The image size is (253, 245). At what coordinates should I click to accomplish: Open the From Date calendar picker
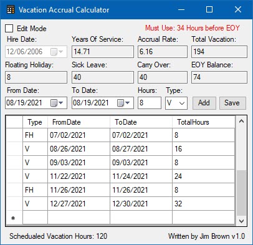click(57, 103)
